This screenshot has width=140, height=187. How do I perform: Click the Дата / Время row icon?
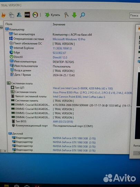(12, 74)
